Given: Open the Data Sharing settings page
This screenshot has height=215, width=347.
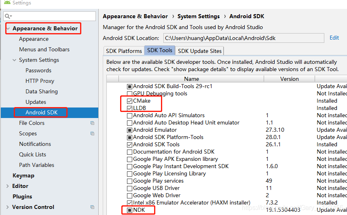Looking at the screenshot, I should (x=42, y=92).
